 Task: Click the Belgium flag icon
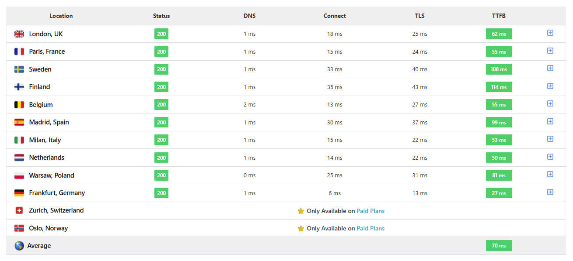pyautogui.click(x=19, y=105)
